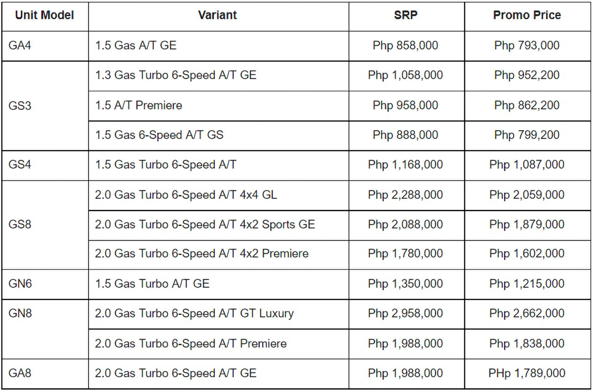This screenshot has height=392, width=593.
Task: Select the 1.5 Gas A/T GE variant
Action: click(x=136, y=45)
